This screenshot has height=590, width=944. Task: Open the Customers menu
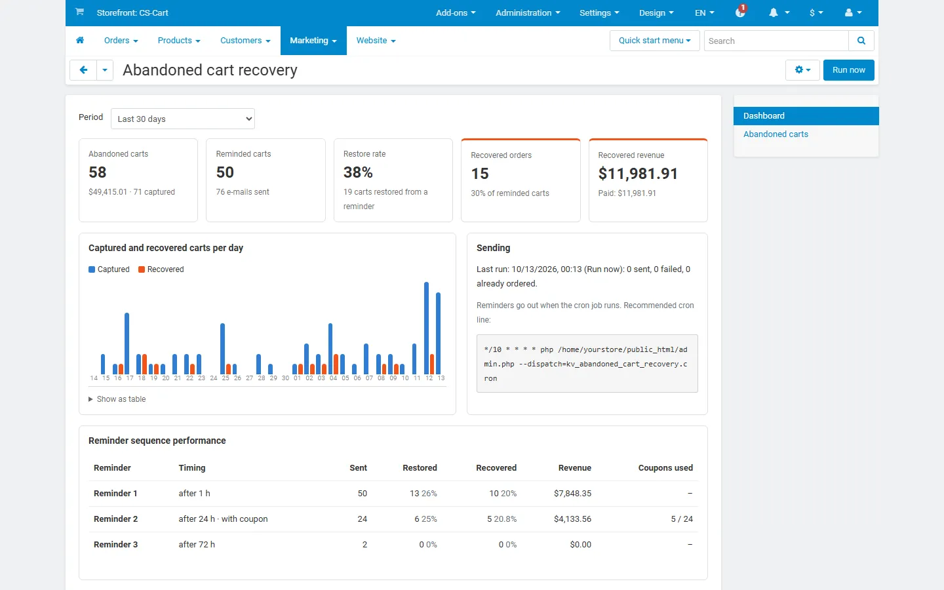coord(245,41)
